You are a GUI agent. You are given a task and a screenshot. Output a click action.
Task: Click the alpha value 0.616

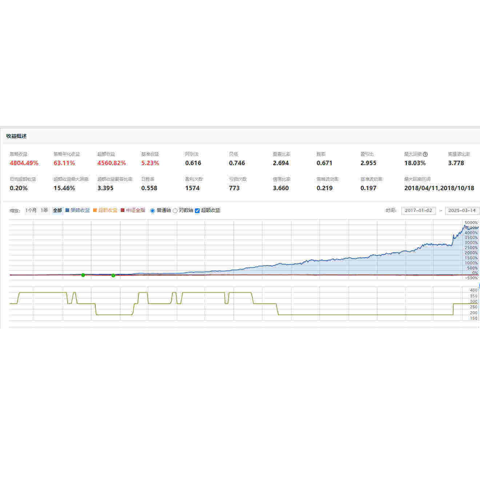click(x=193, y=163)
